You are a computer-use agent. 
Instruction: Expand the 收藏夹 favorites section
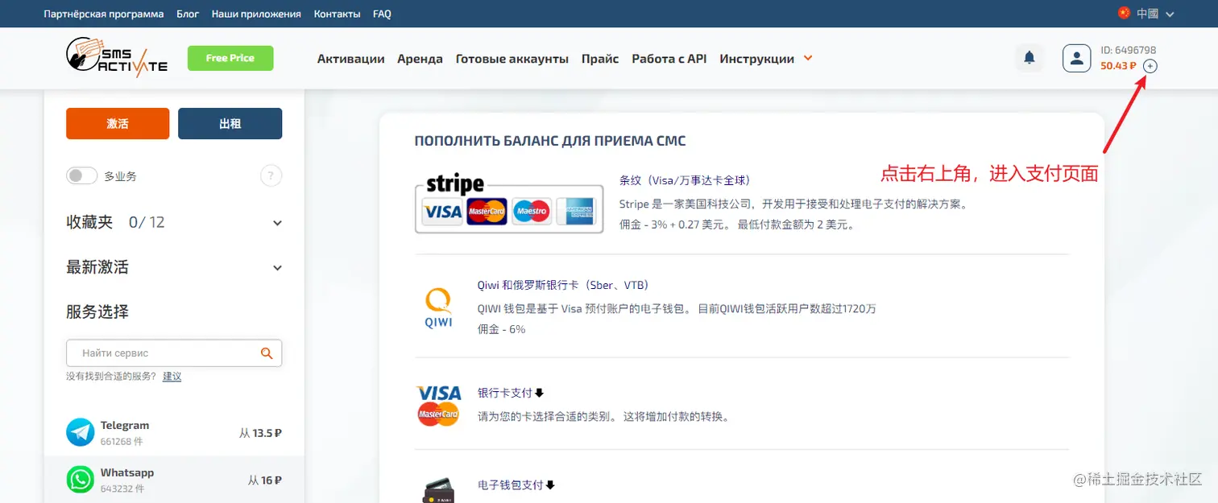(x=277, y=223)
